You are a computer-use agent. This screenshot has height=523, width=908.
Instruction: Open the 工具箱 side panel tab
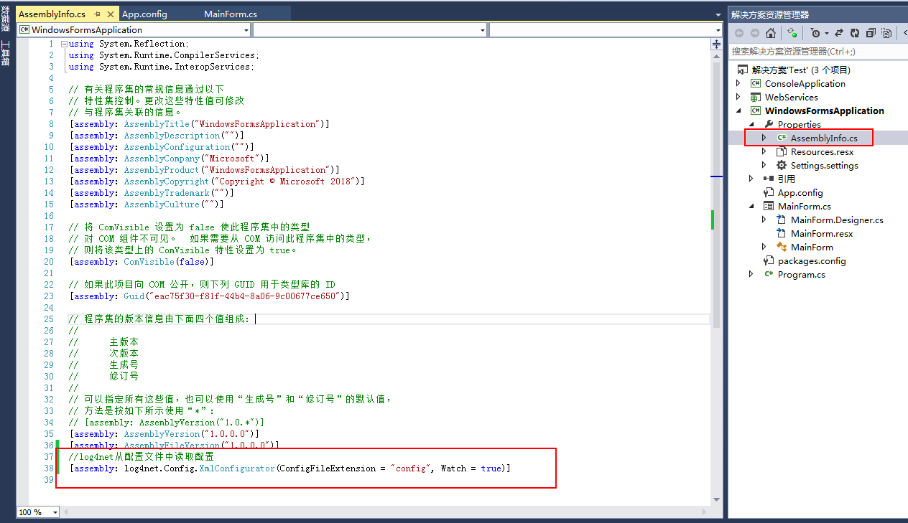tap(6, 55)
